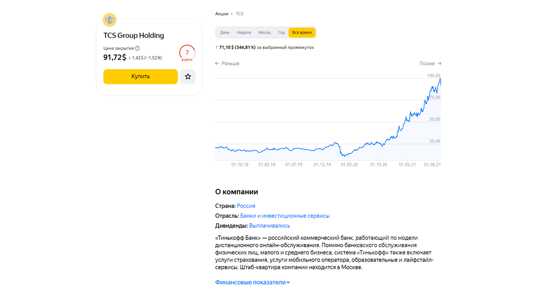Image resolution: width=542 pixels, height=305 pixels.
Task: Click the 01.07.19 date axis label
Action: click(294, 165)
